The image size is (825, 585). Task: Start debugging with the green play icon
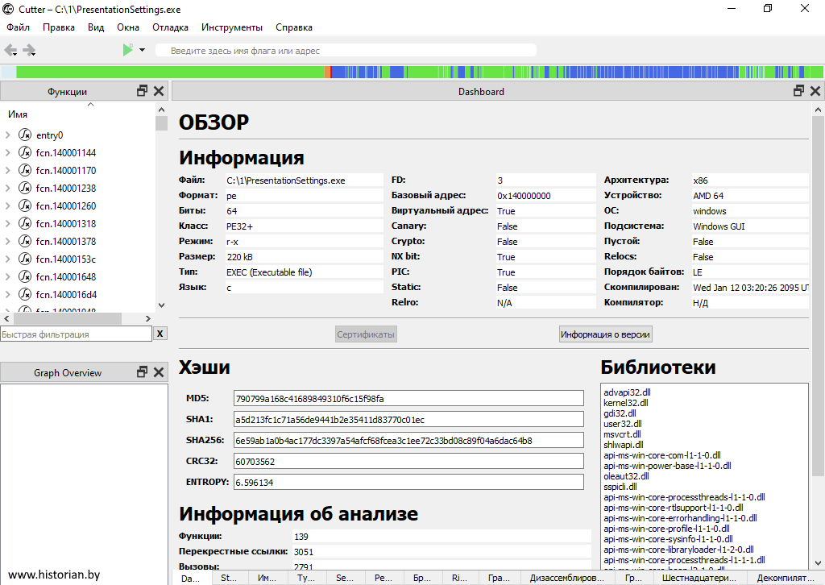127,50
